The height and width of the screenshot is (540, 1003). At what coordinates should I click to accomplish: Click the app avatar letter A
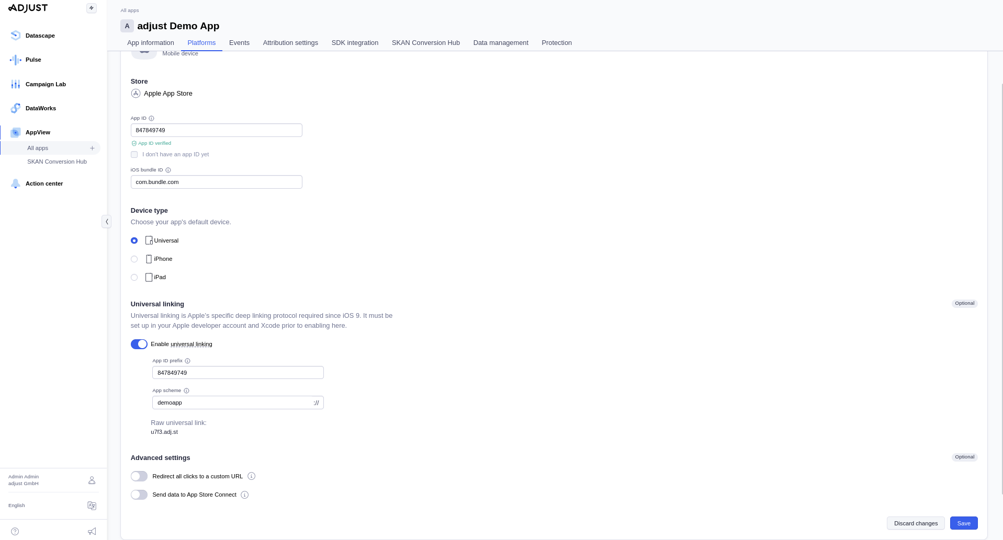pyautogui.click(x=127, y=26)
